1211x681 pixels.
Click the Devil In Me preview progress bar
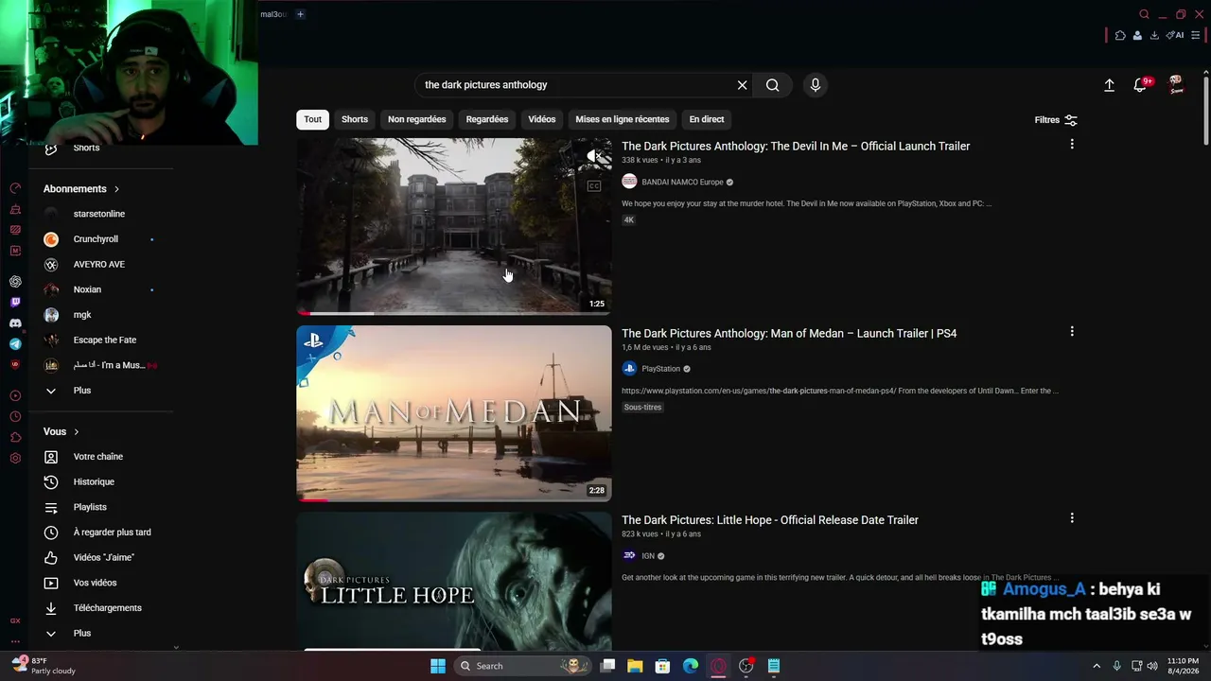(x=454, y=313)
